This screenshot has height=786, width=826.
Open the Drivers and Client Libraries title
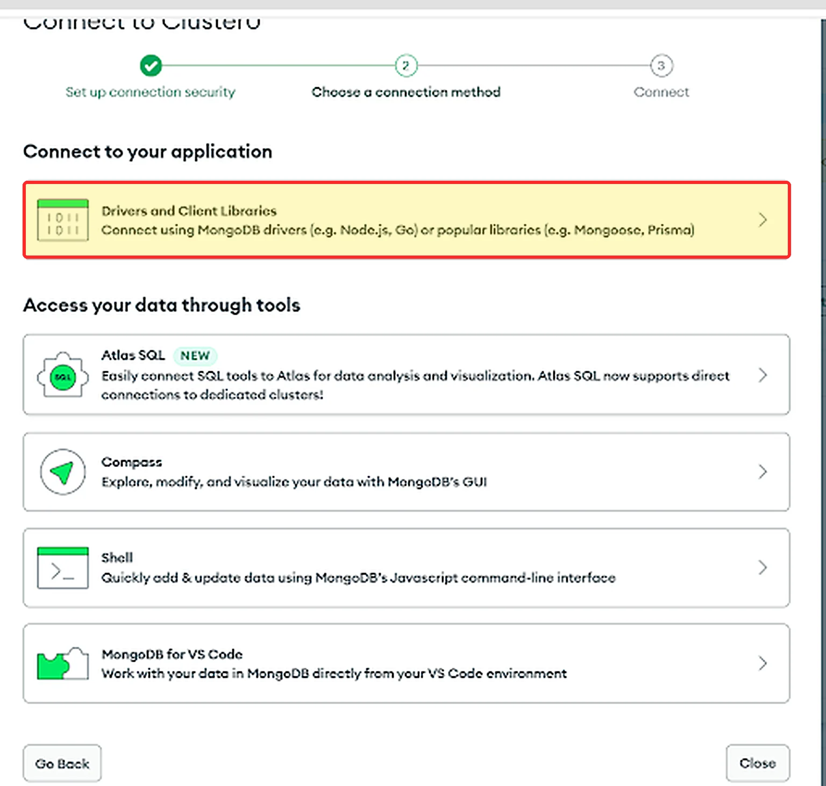(x=189, y=211)
